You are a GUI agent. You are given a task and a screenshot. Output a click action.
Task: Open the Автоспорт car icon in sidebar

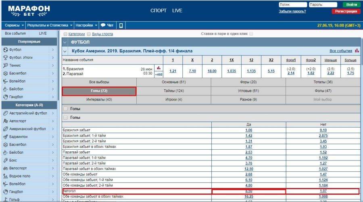(6, 121)
